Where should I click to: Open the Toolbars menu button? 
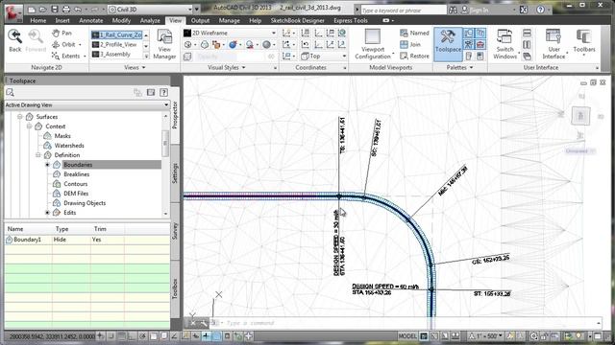point(584,41)
